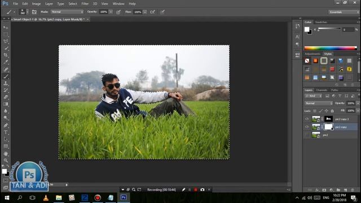Screen dimensions: 361x203
Task: Open the layer blend mode Normal dropdown
Action: [319, 103]
